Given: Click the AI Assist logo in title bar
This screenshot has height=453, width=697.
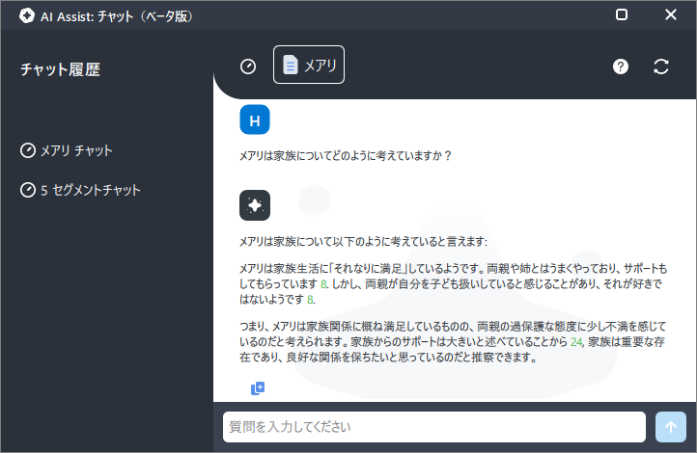Looking at the screenshot, I should [x=27, y=15].
